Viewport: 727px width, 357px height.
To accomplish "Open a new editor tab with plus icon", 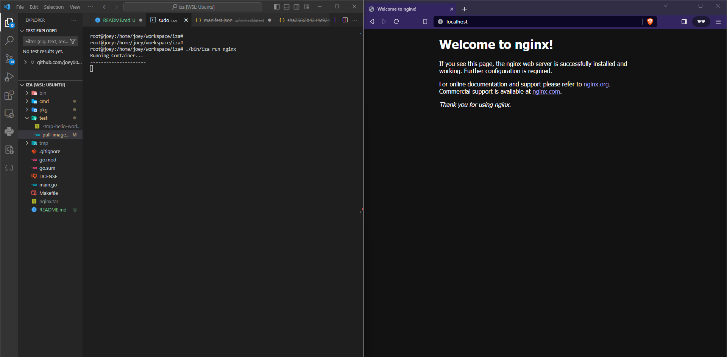I will [x=335, y=20].
